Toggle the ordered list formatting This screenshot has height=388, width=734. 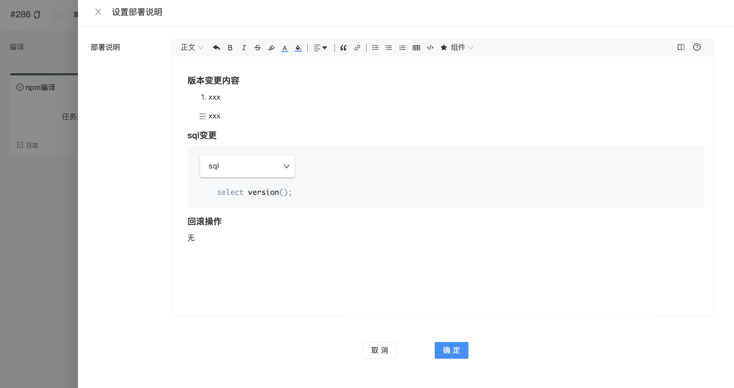(x=402, y=47)
